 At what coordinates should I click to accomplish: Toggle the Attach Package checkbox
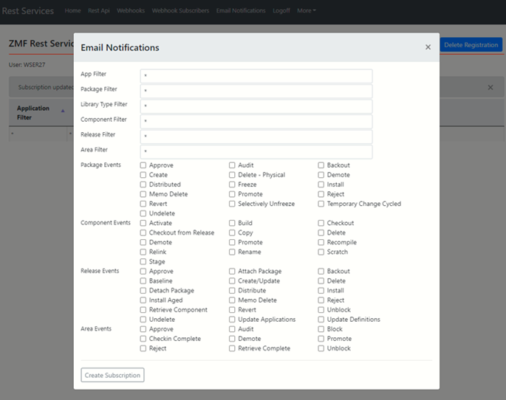coord(232,271)
